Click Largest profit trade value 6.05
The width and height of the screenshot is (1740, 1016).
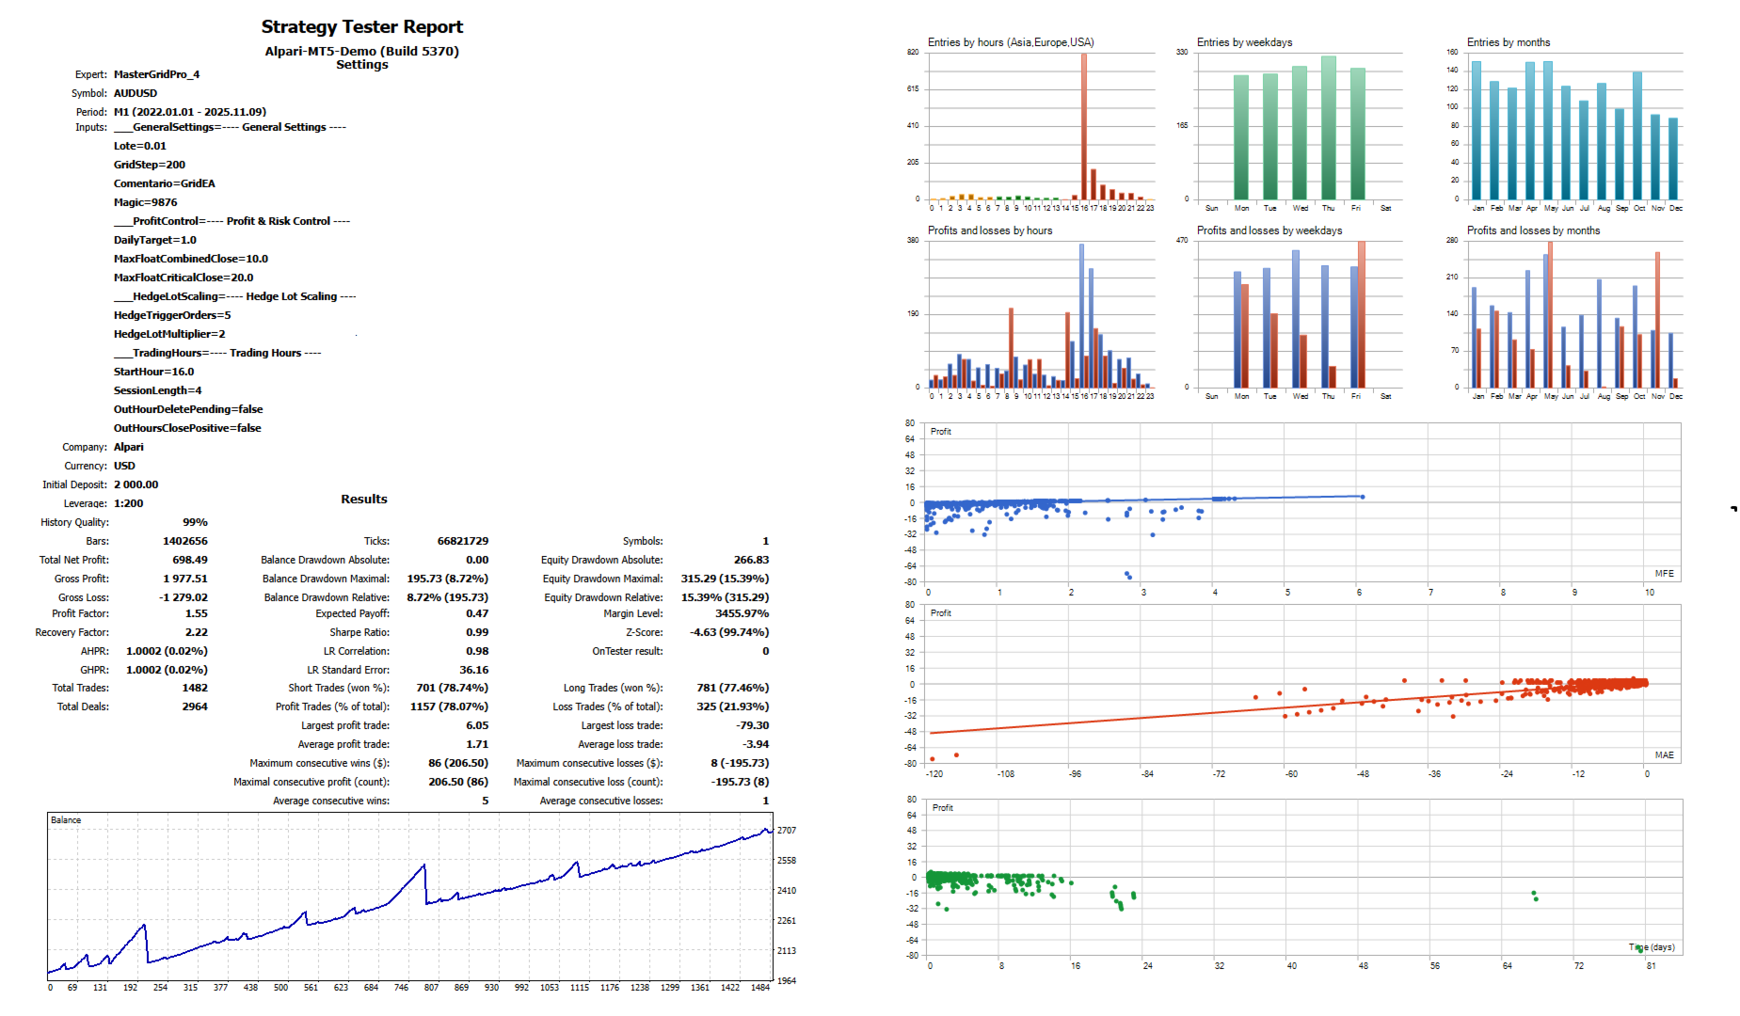[477, 725]
